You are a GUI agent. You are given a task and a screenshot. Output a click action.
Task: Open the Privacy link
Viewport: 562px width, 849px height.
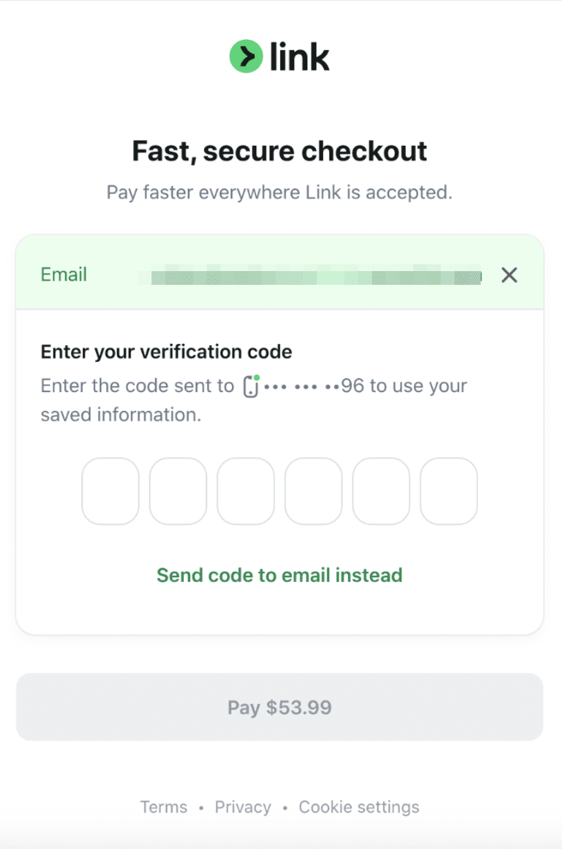tap(243, 807)
